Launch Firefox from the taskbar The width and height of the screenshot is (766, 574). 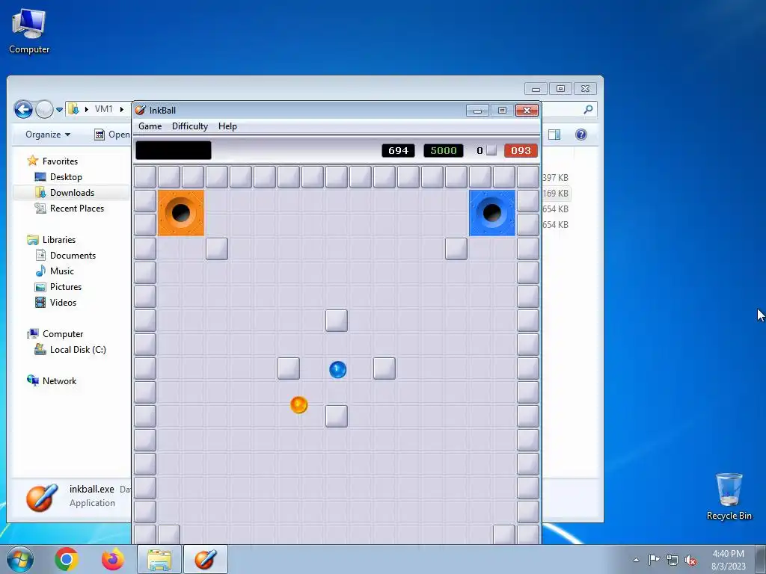[112, 559]
